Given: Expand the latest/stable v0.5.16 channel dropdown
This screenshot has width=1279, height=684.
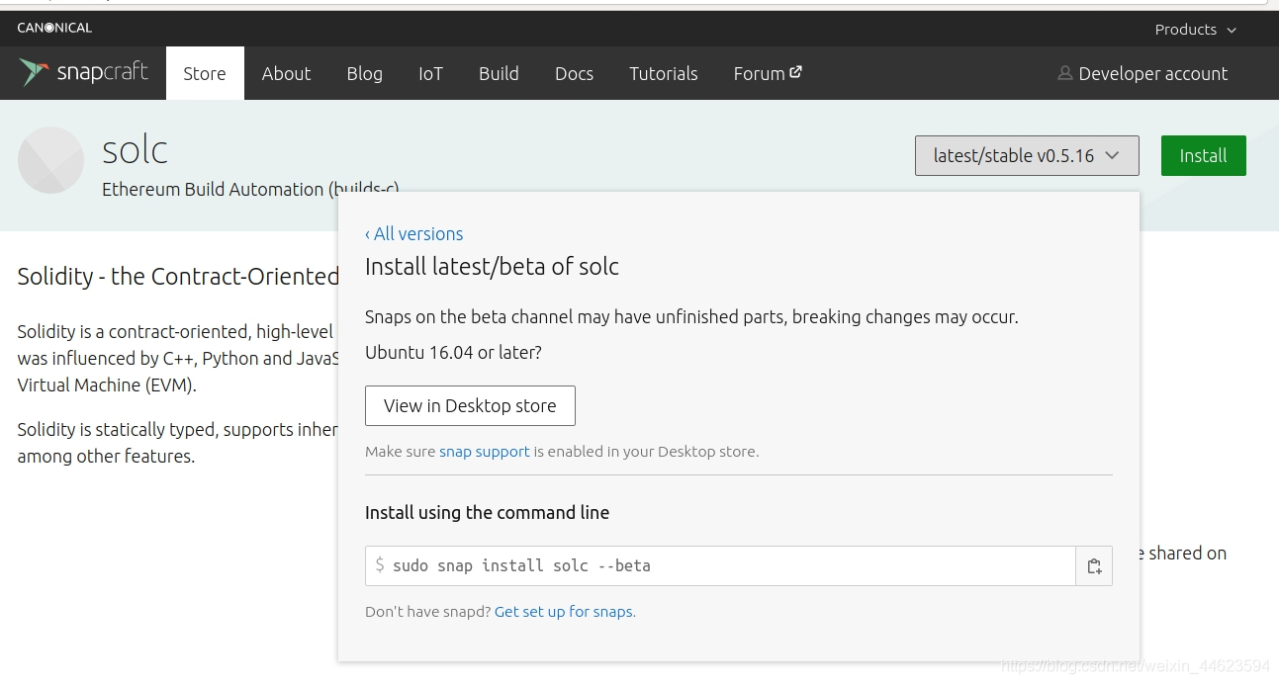Looking at the screenshot, I should coord(1026,156).
